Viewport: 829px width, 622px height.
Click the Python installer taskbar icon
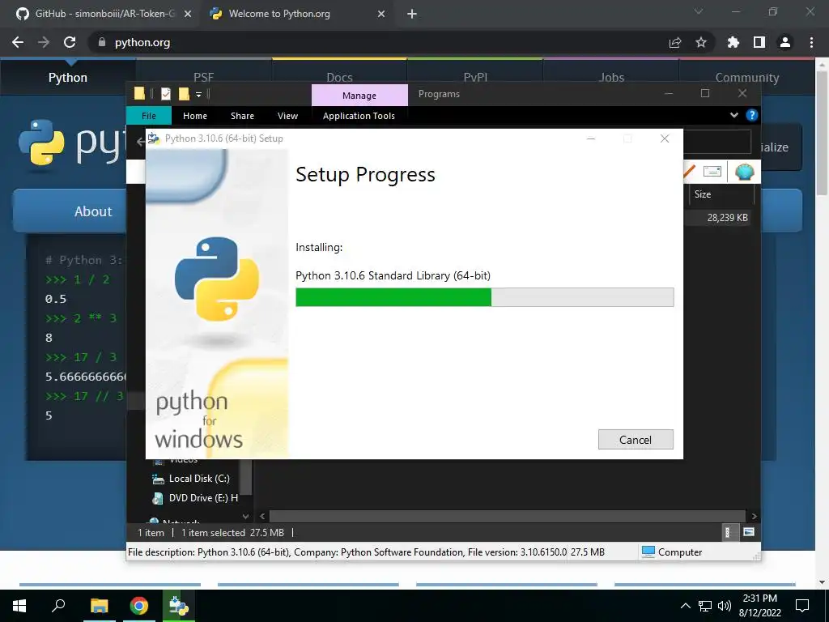pos(179,606)
